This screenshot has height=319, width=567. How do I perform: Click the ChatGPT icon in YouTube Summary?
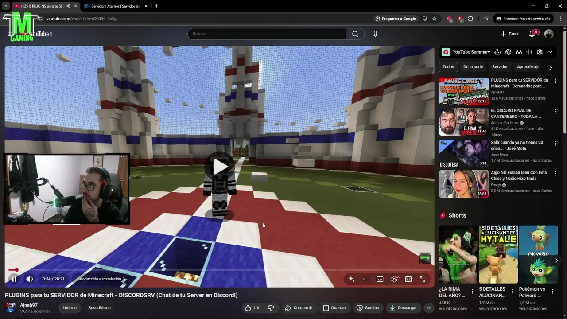pyautogui.click(x=508, y=52)
